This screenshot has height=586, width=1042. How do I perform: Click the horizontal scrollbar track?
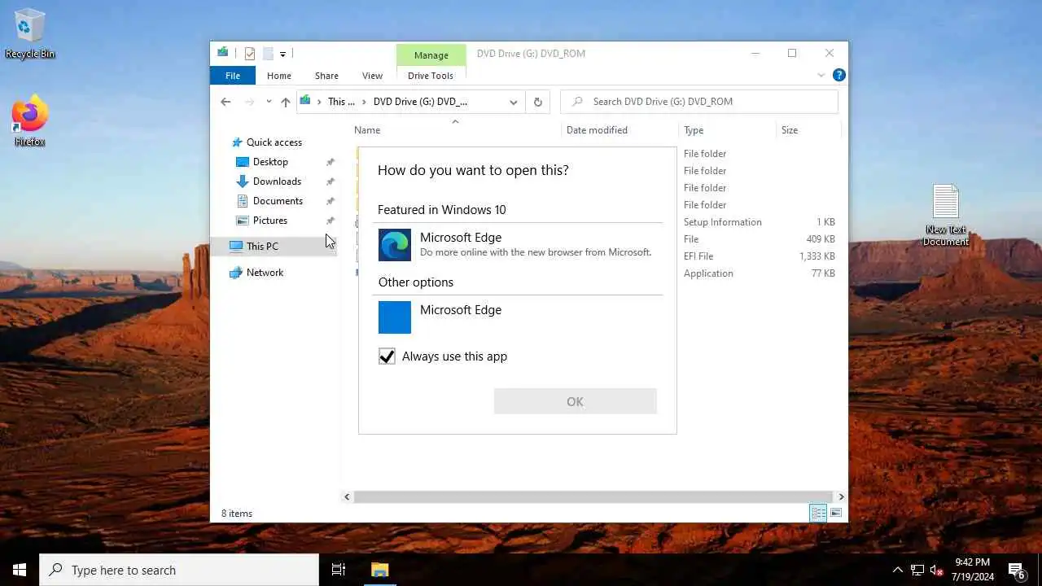click(593, 496)
